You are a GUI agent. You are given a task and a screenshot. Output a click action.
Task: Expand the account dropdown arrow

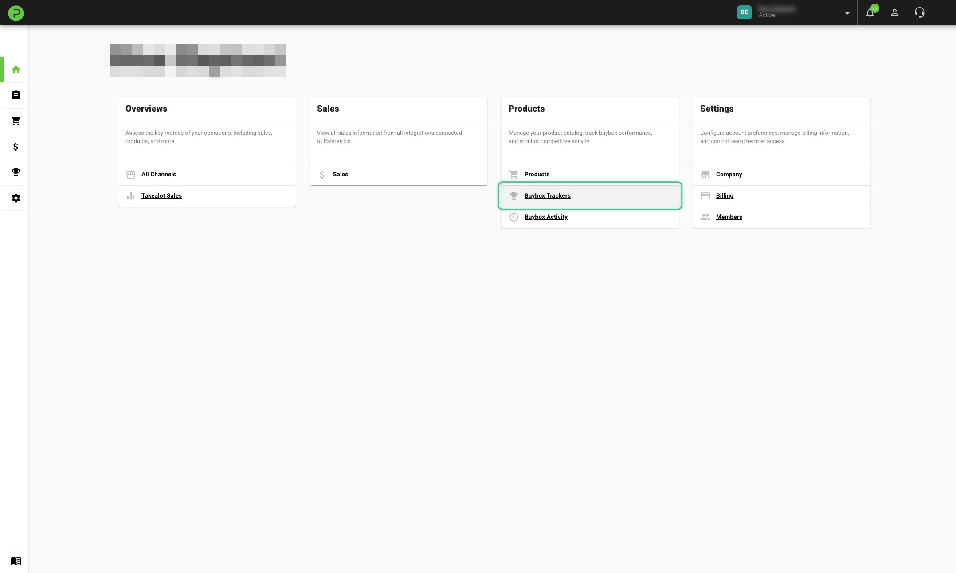click(847, 13)
